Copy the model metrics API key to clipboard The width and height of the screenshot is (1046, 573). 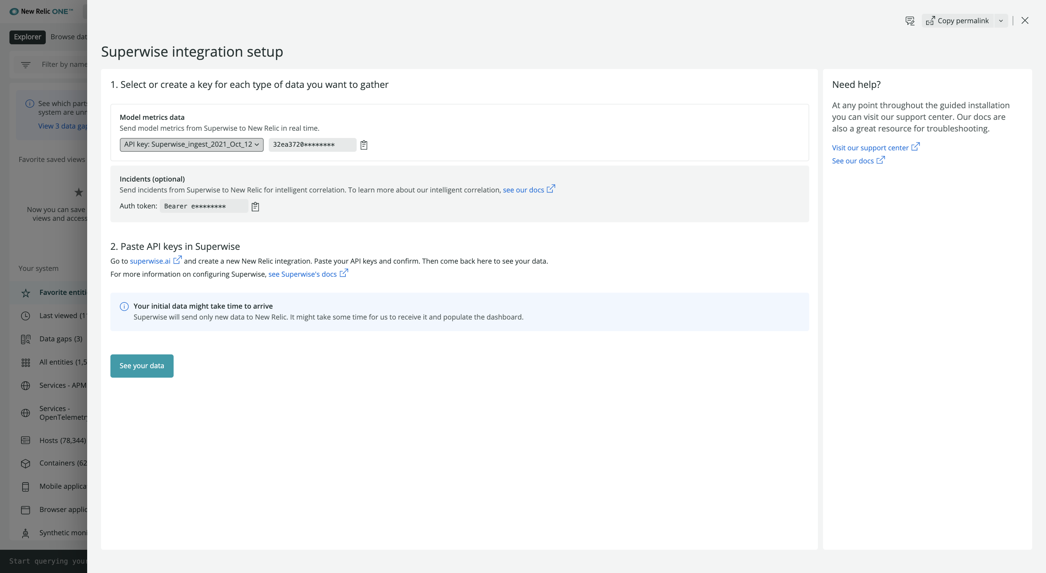(x=364, y=145)
